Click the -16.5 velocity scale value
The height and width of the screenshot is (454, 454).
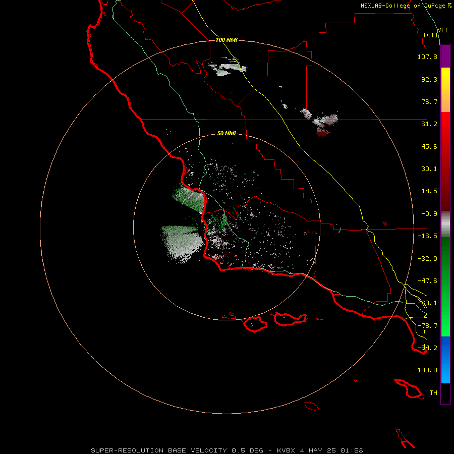tap(427, 236)
